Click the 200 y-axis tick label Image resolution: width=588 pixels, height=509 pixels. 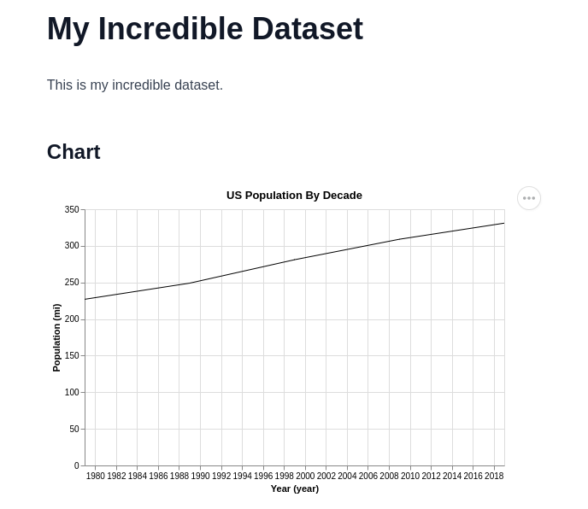click(72, 319)
